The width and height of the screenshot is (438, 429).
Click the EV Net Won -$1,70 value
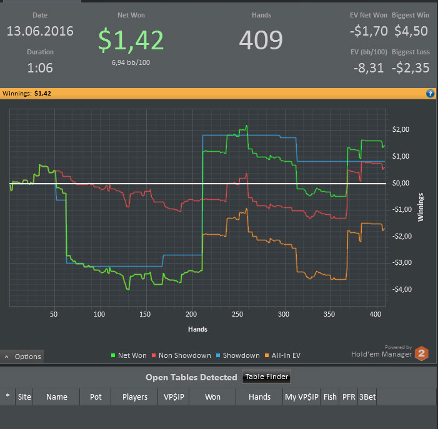tap(369, 31)
